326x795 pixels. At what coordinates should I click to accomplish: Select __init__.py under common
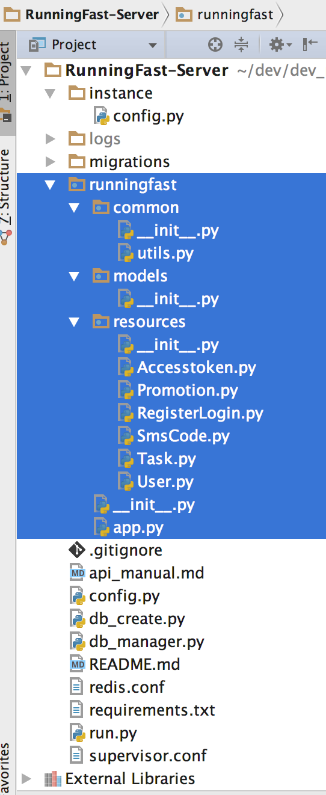[178, 230]
